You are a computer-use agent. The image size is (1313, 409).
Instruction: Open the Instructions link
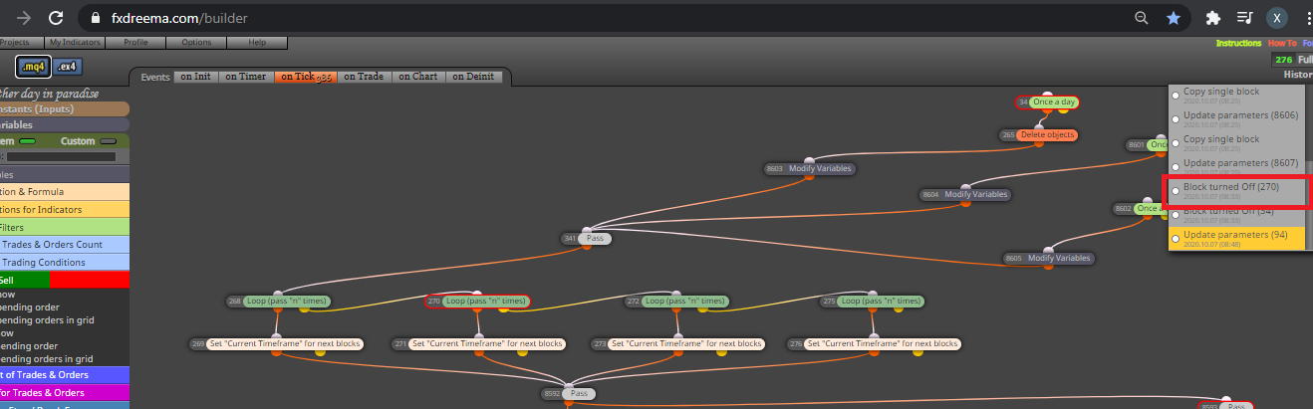tap(1238, 44)
